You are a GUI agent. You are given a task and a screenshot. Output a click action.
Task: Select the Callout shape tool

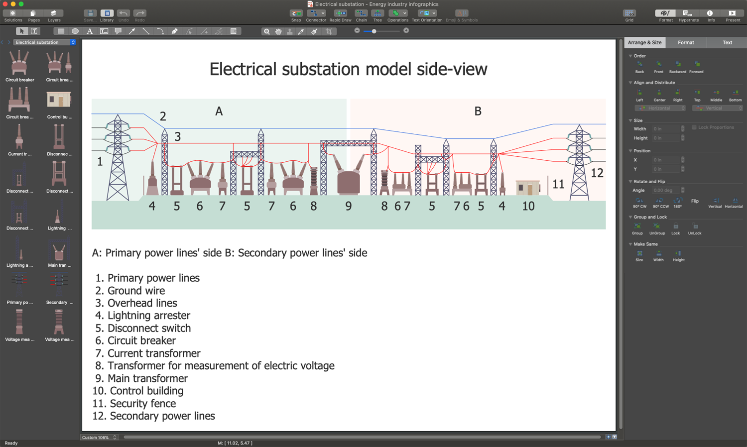[118, 31]
